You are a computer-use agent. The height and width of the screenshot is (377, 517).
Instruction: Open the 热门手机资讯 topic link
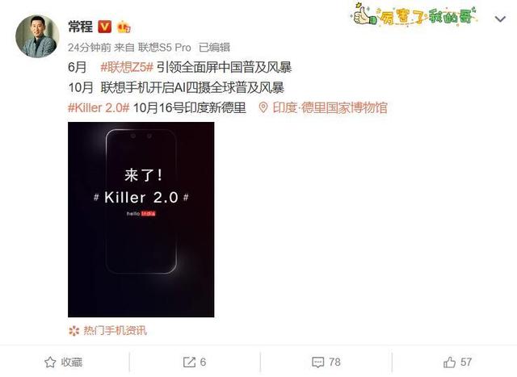click(x=115, y=330)
